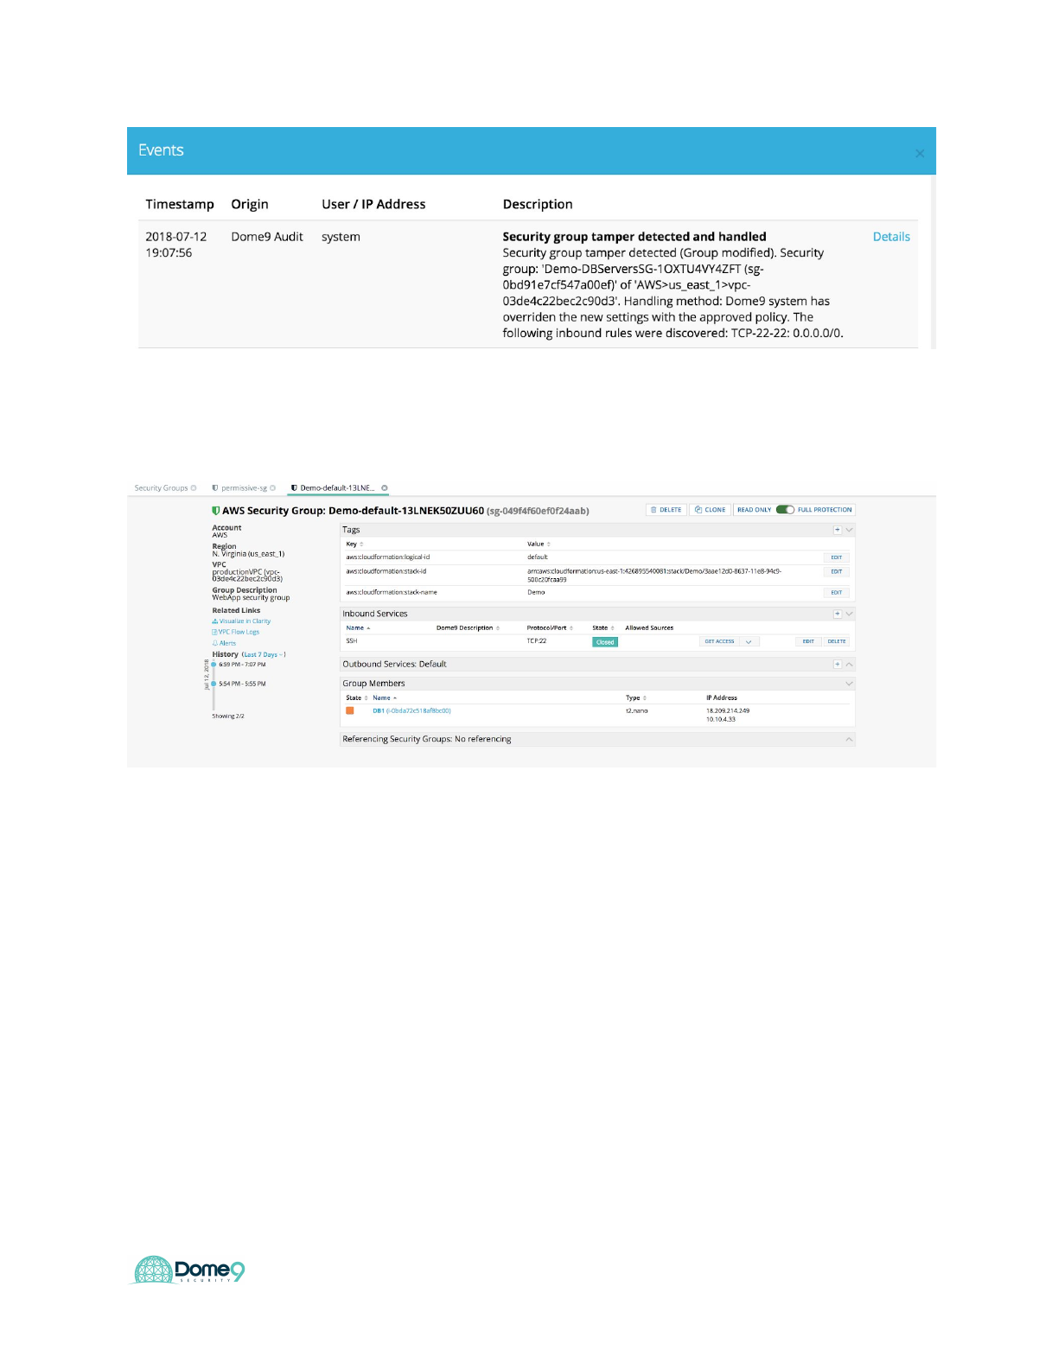Sort inbound services by Protocol/Port

(550, 628)
